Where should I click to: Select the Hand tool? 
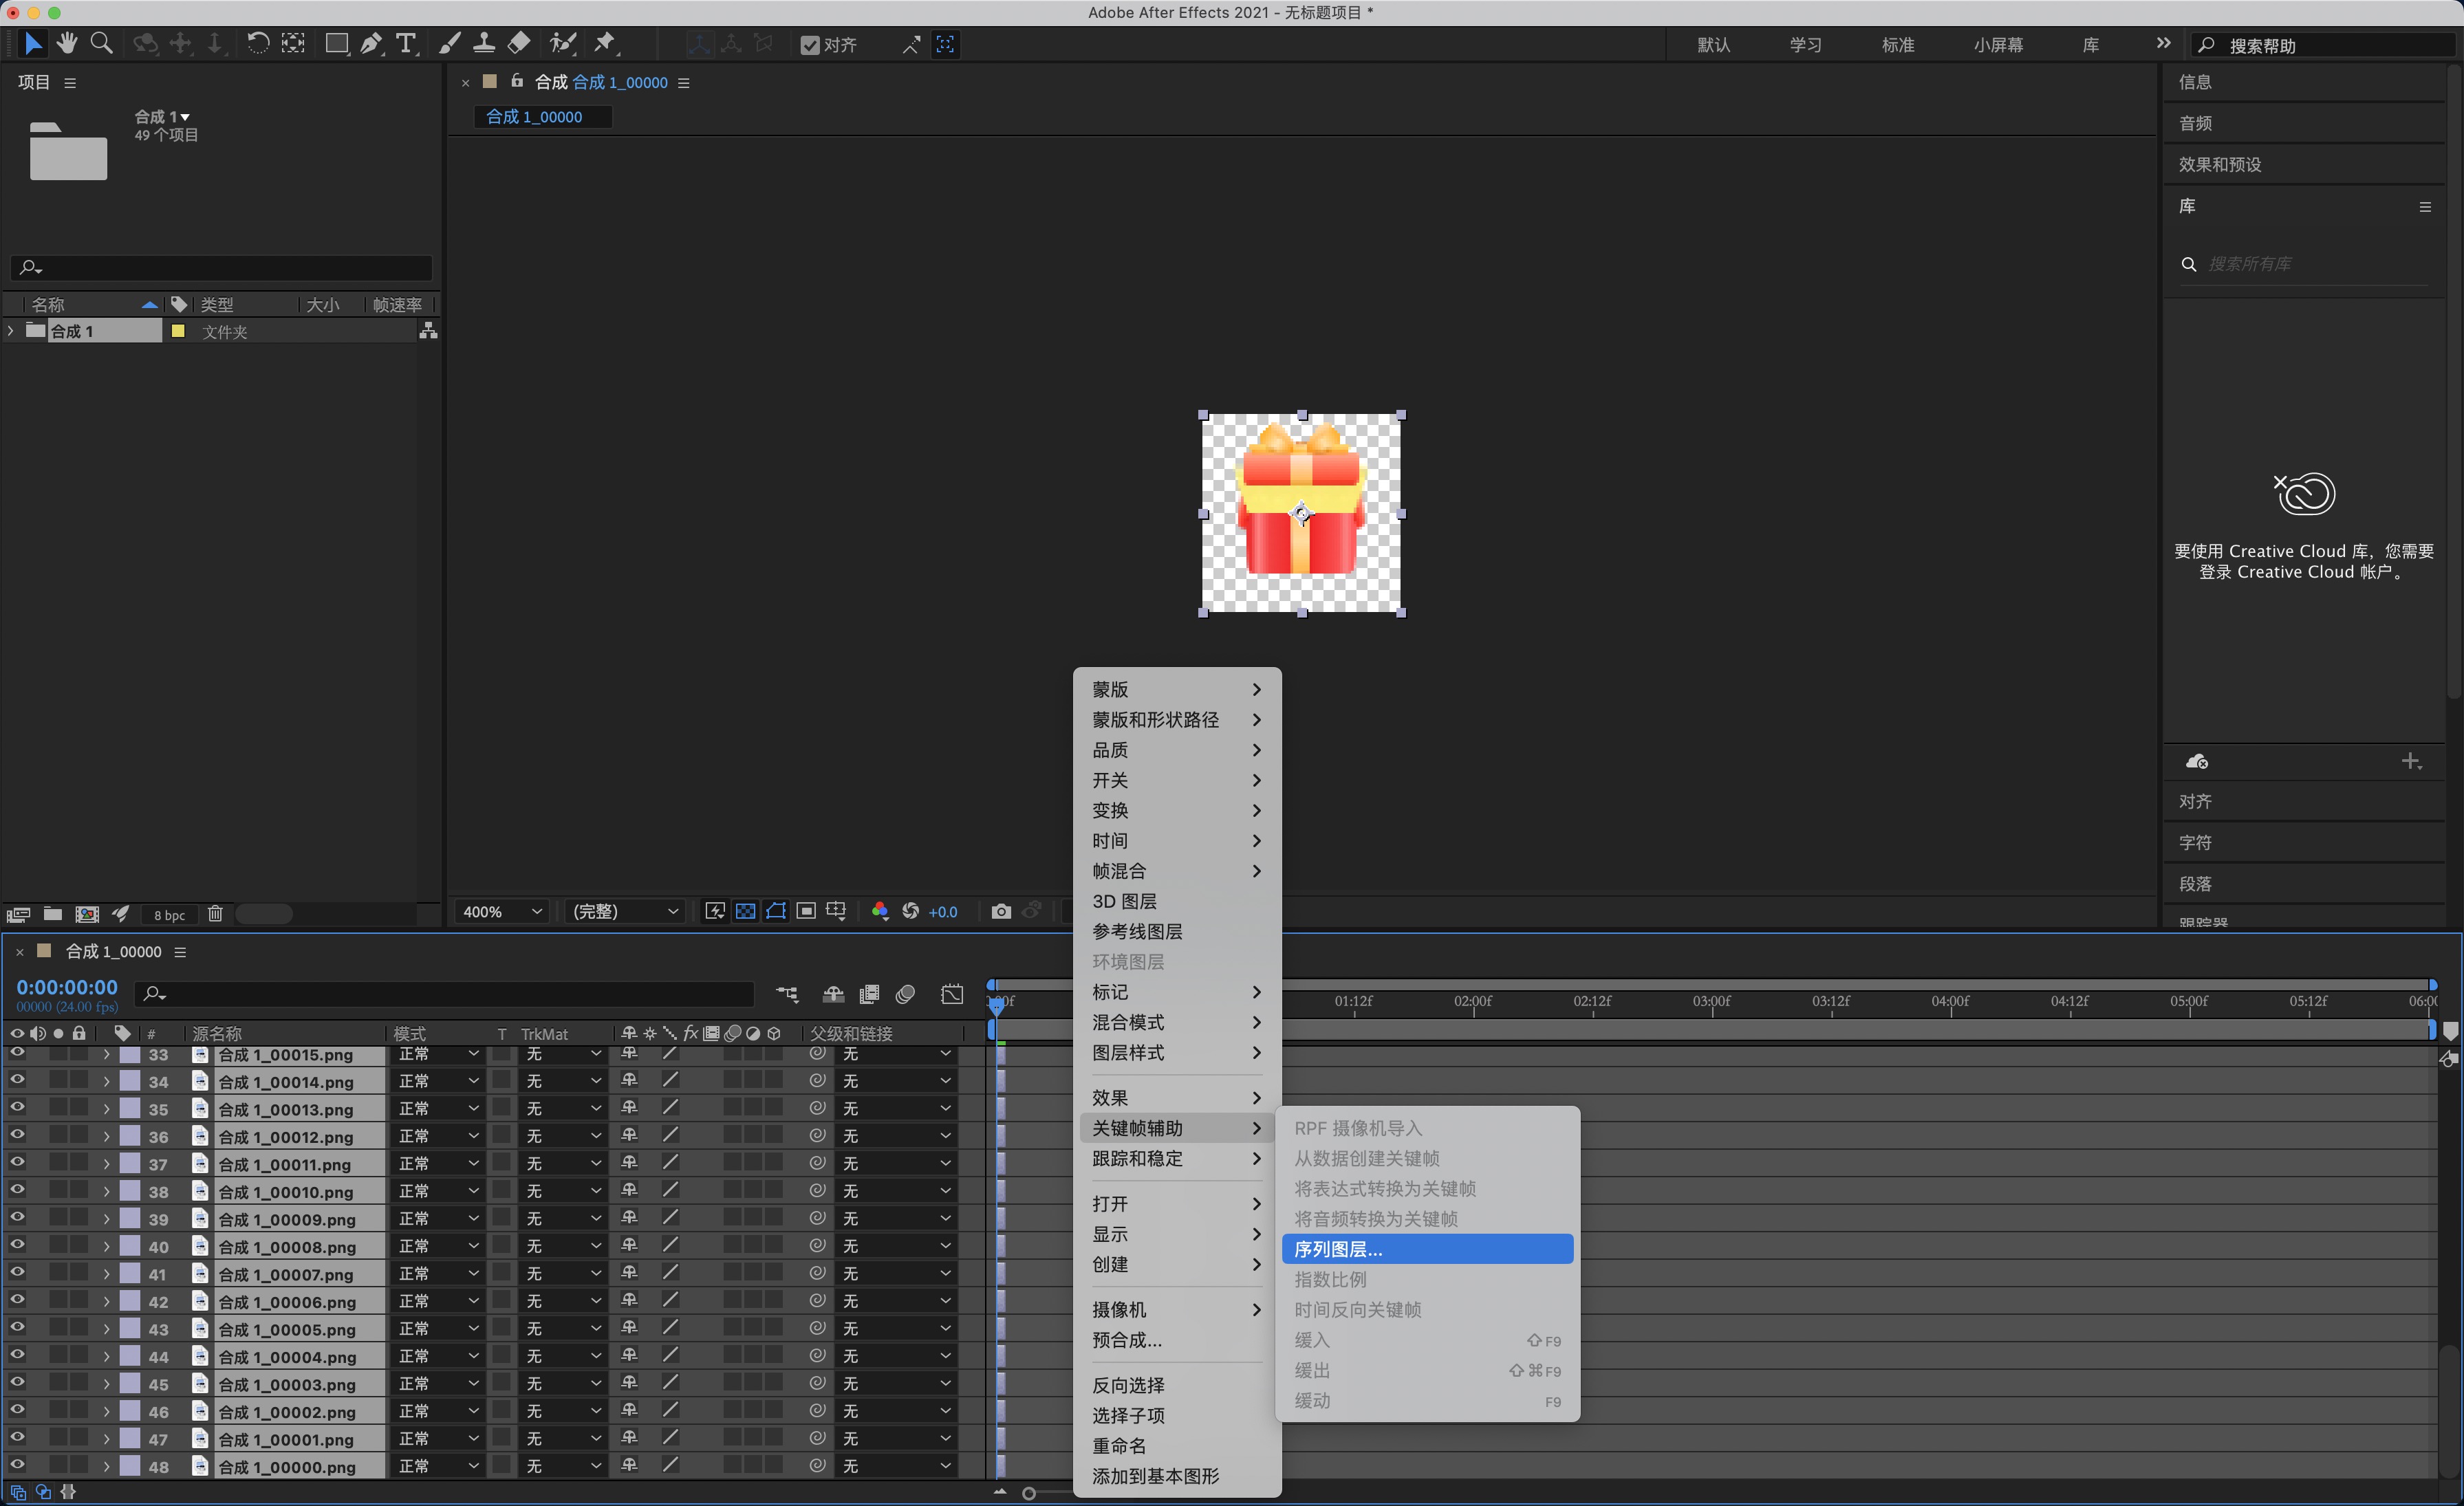pyautogui.click(x=67, y=43)
